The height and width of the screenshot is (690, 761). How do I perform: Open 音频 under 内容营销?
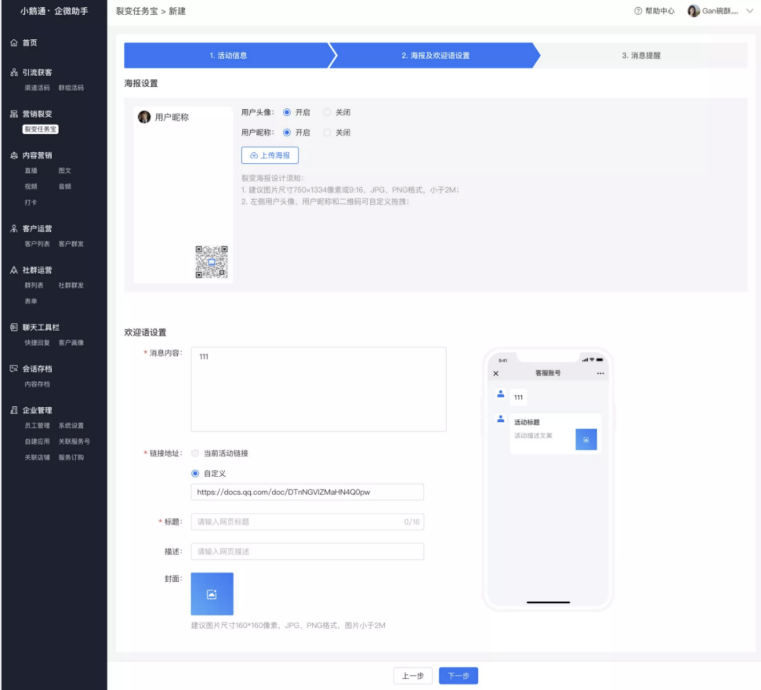click(65, 186)
